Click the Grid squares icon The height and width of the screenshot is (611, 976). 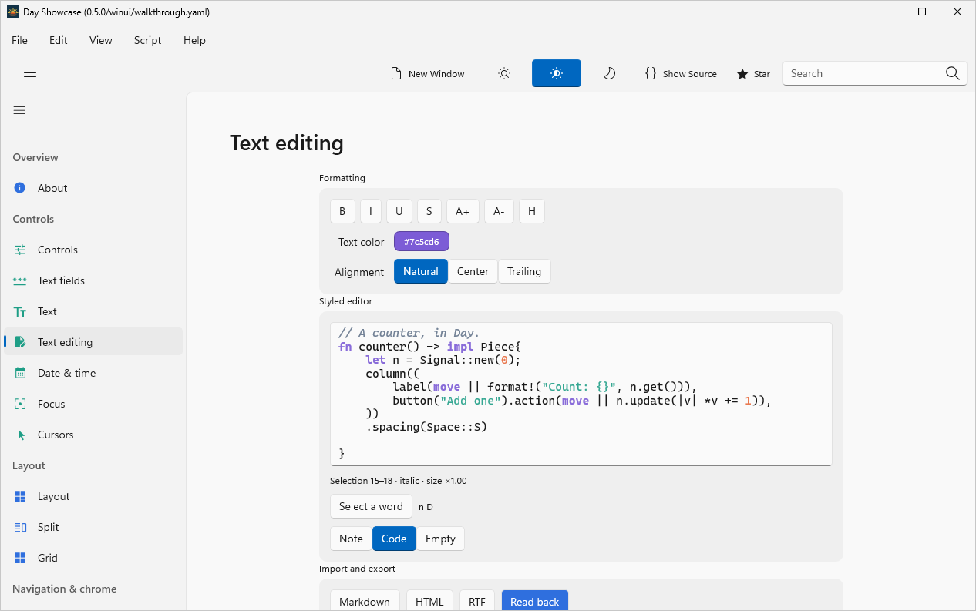coord(20,558)
